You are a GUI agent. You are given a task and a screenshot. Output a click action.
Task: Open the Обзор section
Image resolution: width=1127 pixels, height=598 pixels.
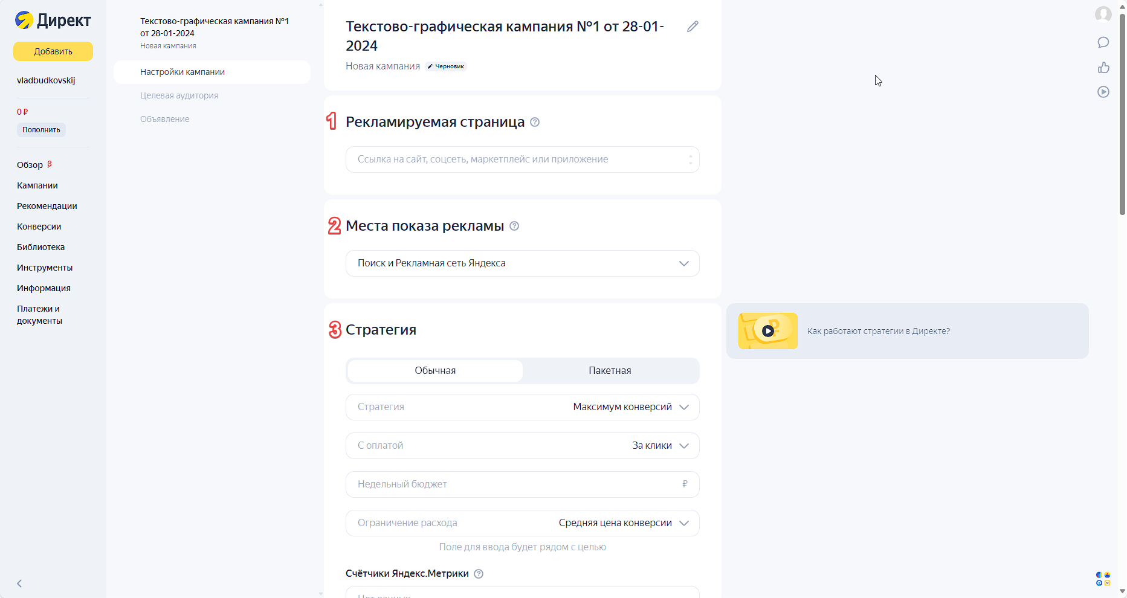30,165
